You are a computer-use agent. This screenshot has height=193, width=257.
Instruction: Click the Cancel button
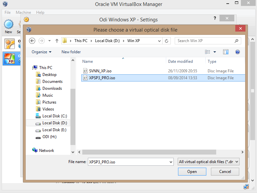click(x=225, y=172)
